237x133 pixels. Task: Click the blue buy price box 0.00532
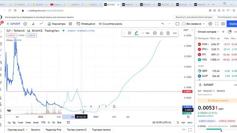(31, 35)
